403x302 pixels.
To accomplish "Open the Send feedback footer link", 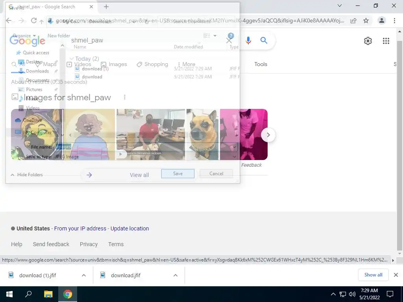I will 51,244.
